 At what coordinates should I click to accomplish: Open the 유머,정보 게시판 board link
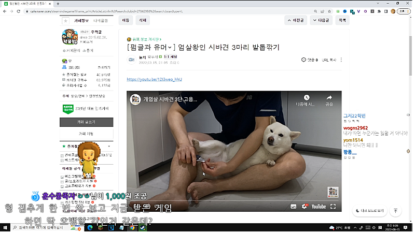(x=146, y=39)
